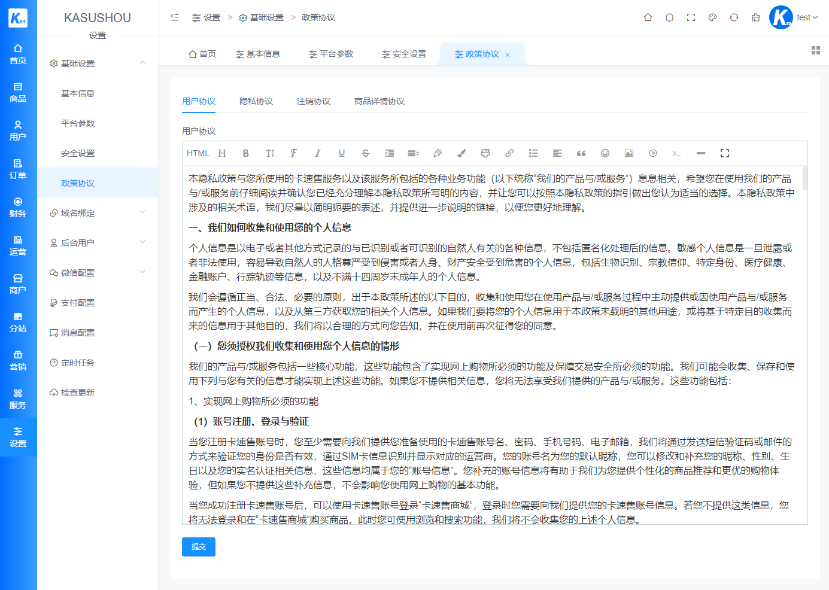Open theme palette icon in header
The height and width of the screenshot is (590, 829).
click(x=712, y=17)
